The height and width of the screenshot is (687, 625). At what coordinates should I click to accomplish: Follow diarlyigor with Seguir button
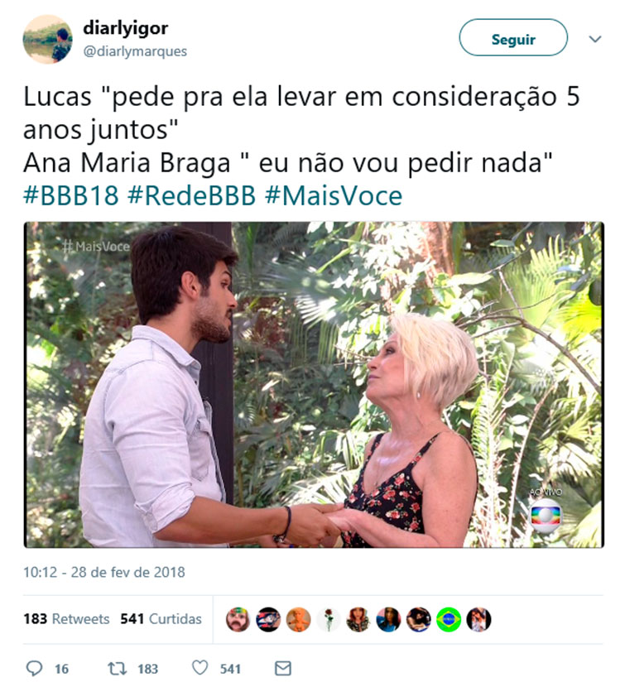[x=513, y=38]
